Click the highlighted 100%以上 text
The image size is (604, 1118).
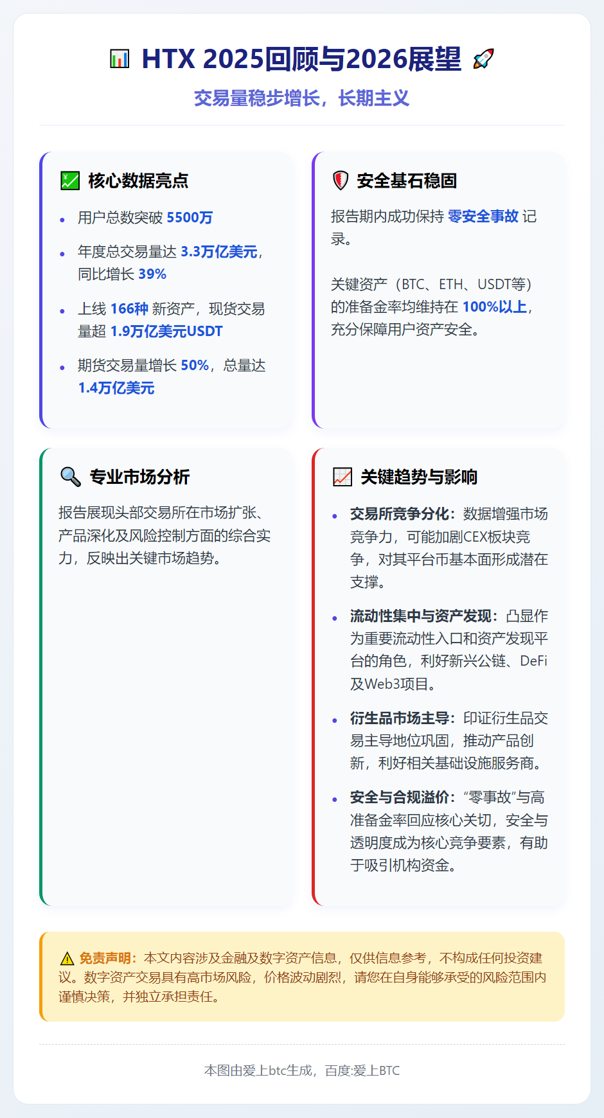coord(495,307)
